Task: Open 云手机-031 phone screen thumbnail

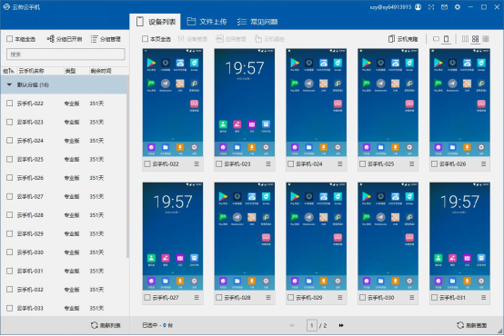Action: click(459, 236)
